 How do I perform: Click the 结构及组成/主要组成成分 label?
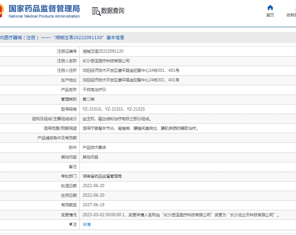click(x=54, y=119)
